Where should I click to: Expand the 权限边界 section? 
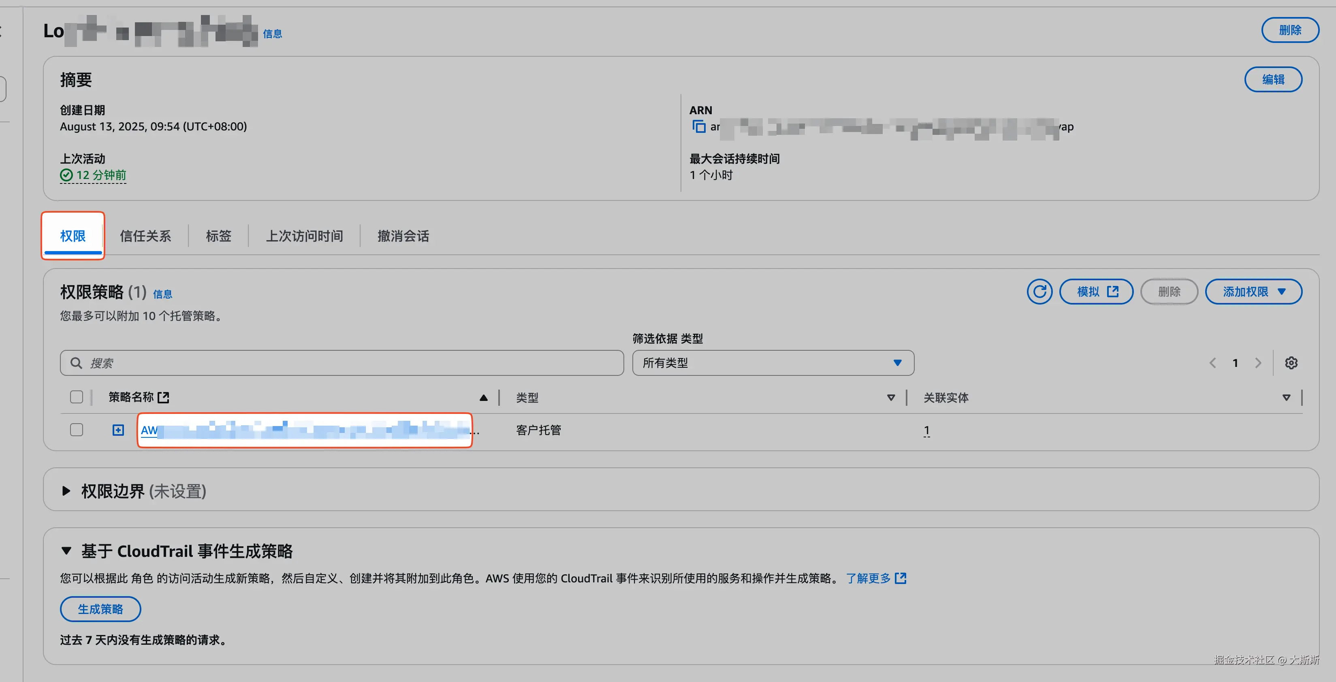(x=66, y=490)
